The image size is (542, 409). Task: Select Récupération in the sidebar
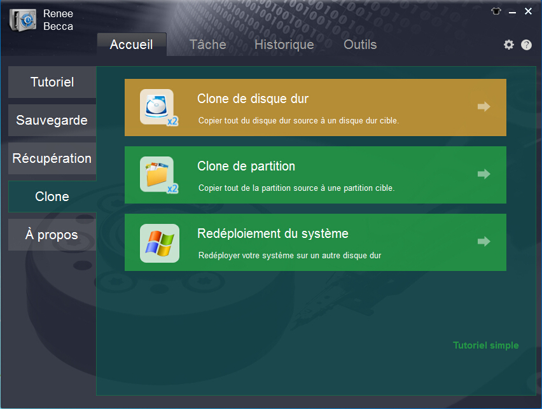point(52,158)
